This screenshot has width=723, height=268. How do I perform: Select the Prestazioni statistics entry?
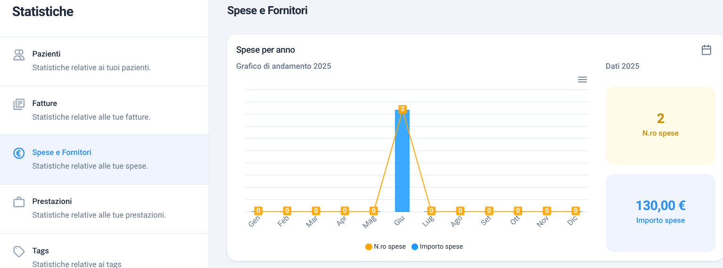point(104,209)
